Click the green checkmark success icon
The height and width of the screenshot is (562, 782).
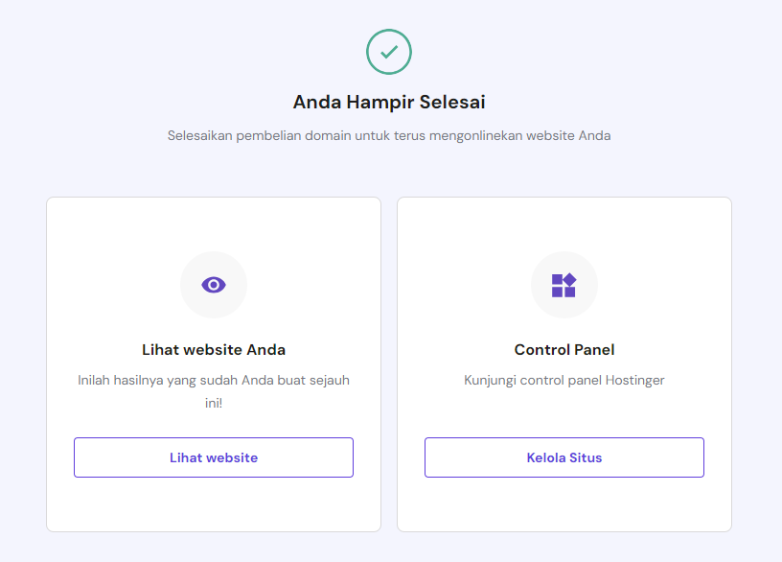pyautogui.click(x=388, y=52)
